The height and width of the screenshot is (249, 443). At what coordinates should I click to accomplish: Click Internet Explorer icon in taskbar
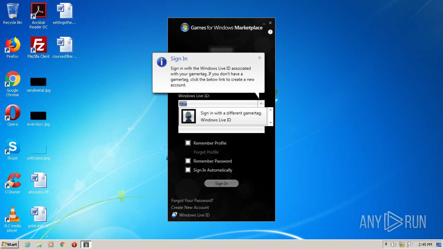tap(28, 245)
